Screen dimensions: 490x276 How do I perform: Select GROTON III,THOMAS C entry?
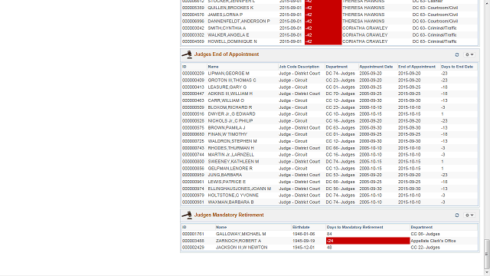[329, 80]
